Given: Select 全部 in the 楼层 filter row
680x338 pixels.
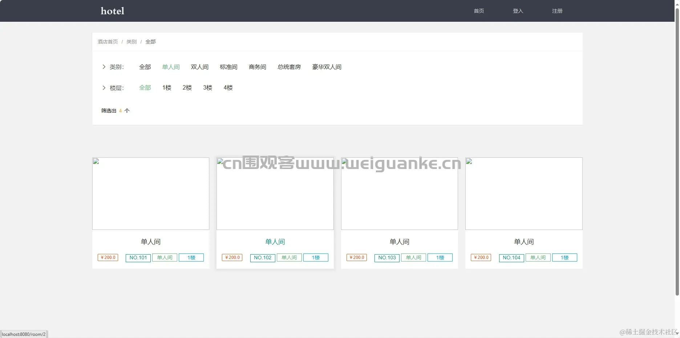Looking at the screenshot, I should tap(145, 88).
